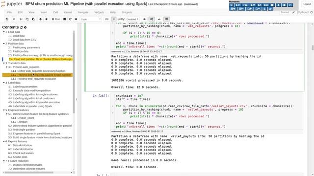The height and width of the screenshot is (176, 314).
Task: Collapse the for-loop code fold marker
Action: [113, 106]
